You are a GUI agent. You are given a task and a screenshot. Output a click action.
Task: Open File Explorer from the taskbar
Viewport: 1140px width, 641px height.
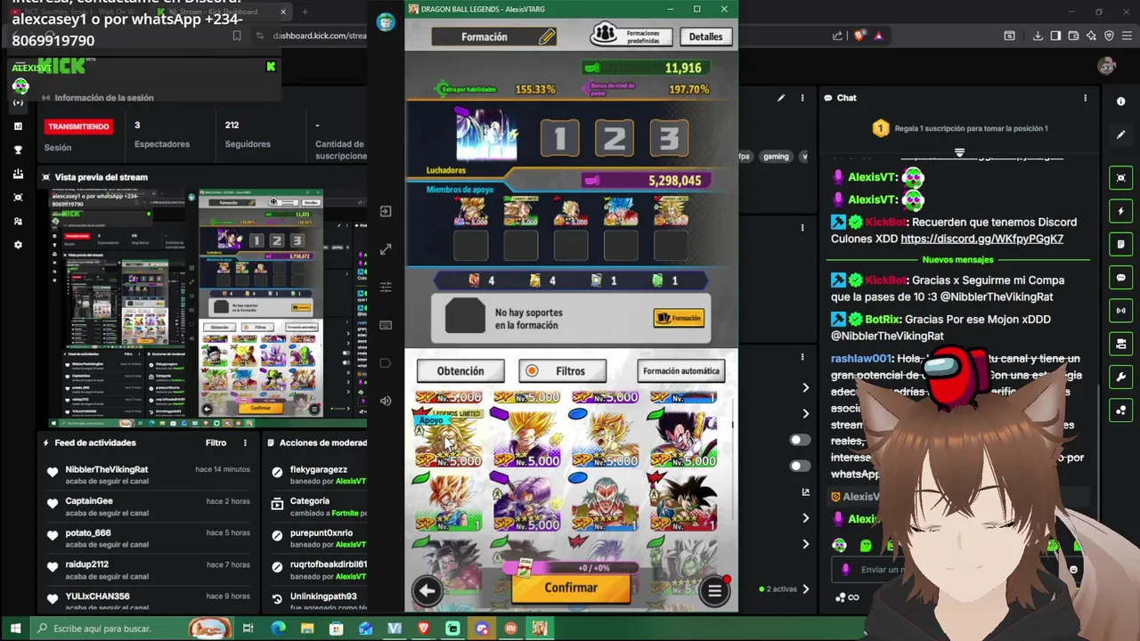pos(307,629)
